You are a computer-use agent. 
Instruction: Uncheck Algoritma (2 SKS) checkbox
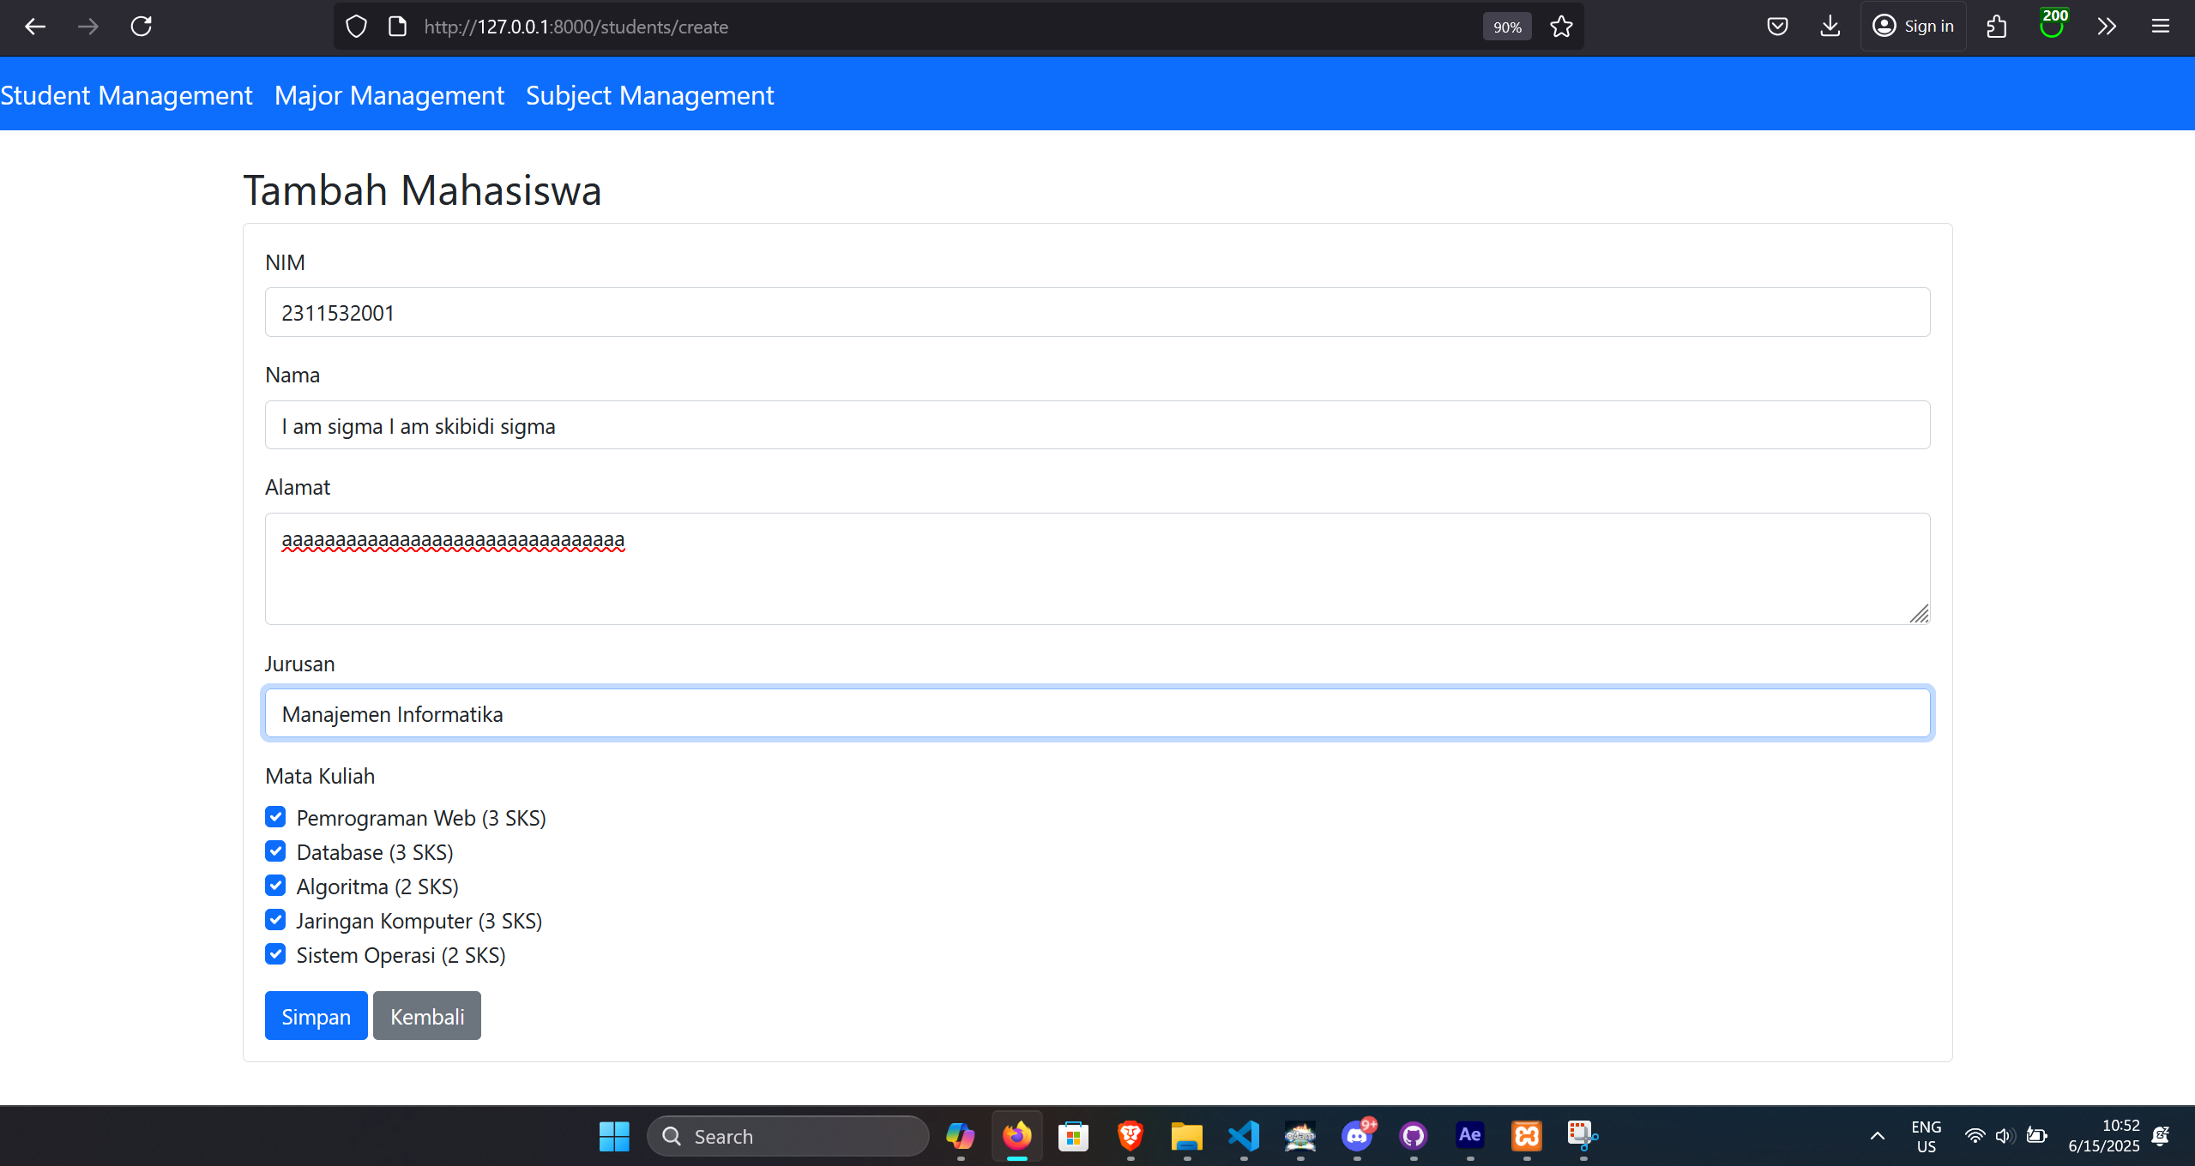(275, 886)
